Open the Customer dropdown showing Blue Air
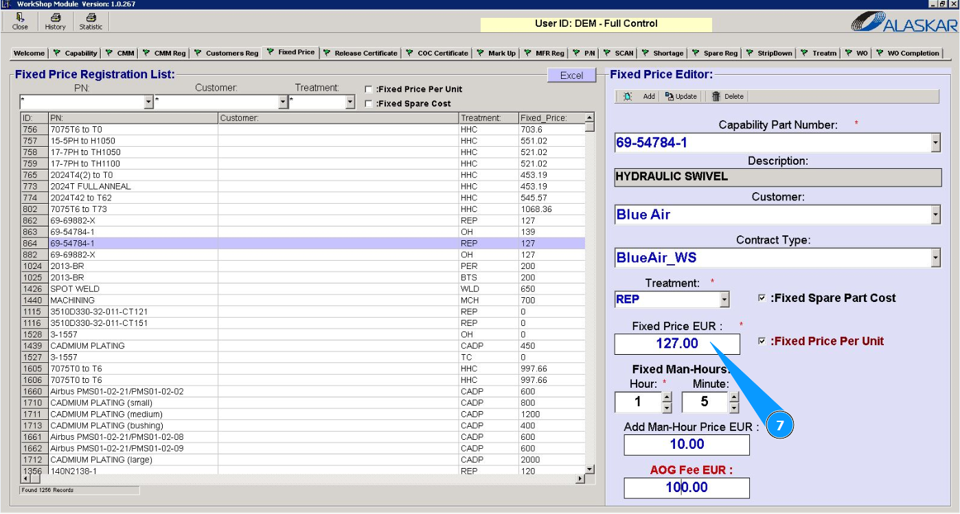 point(935,215)
